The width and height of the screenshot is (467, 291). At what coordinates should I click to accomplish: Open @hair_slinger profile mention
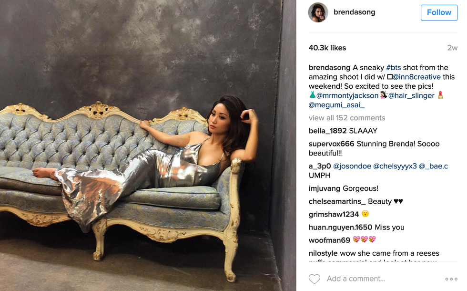coord(411,96)
